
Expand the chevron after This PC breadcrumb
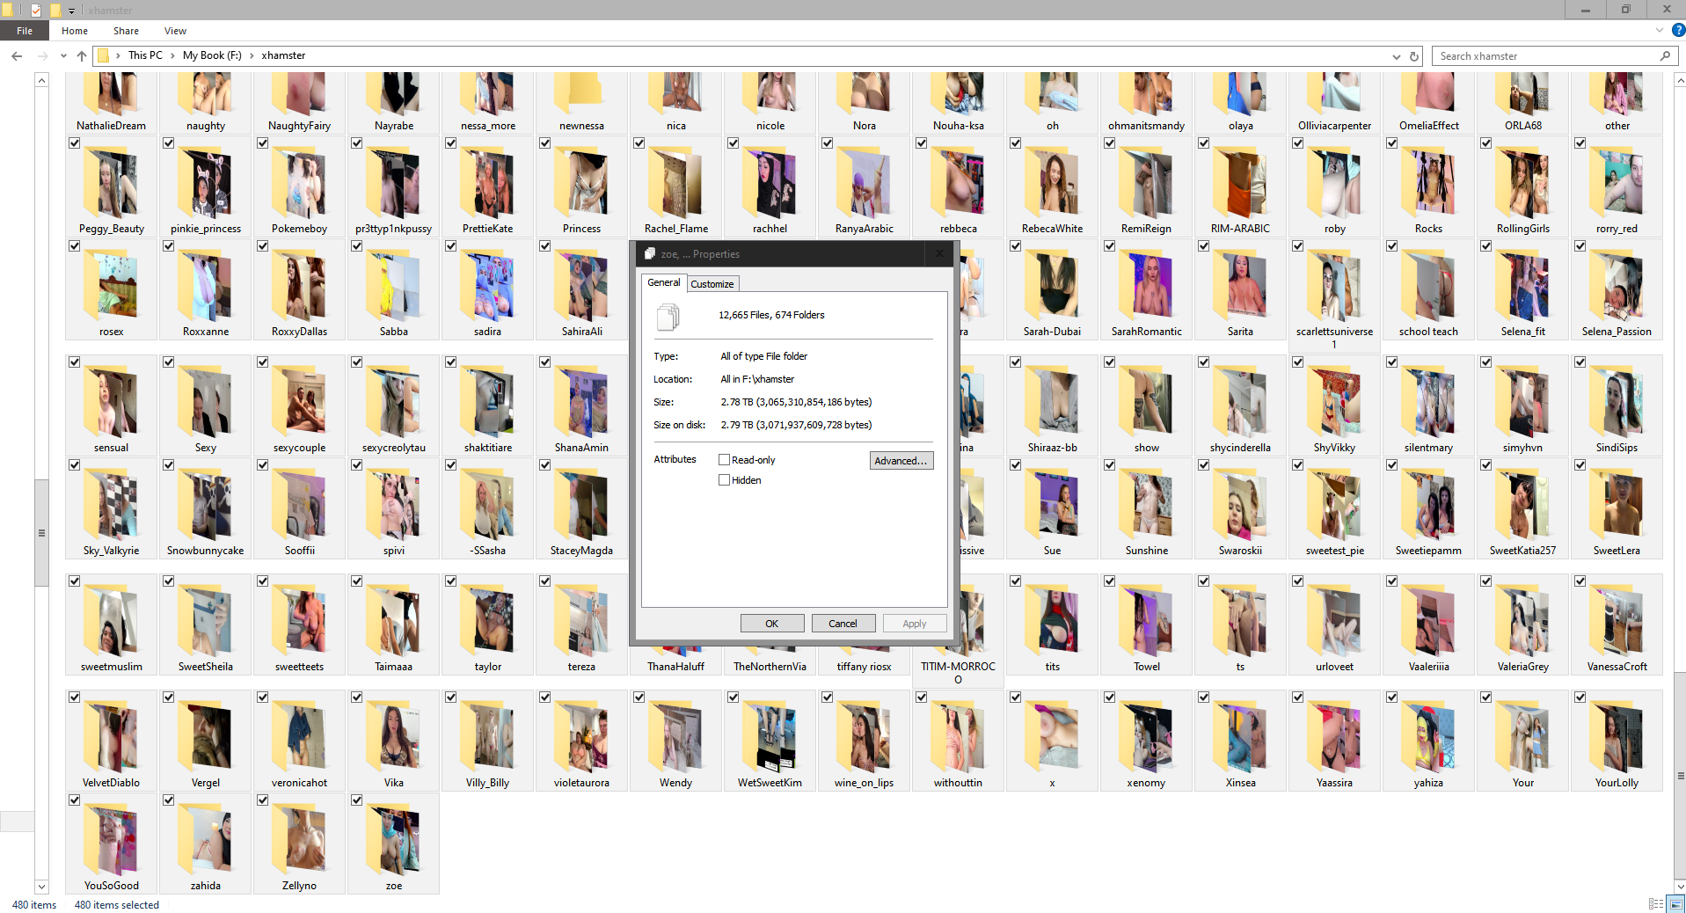click(x=172, y=55)
